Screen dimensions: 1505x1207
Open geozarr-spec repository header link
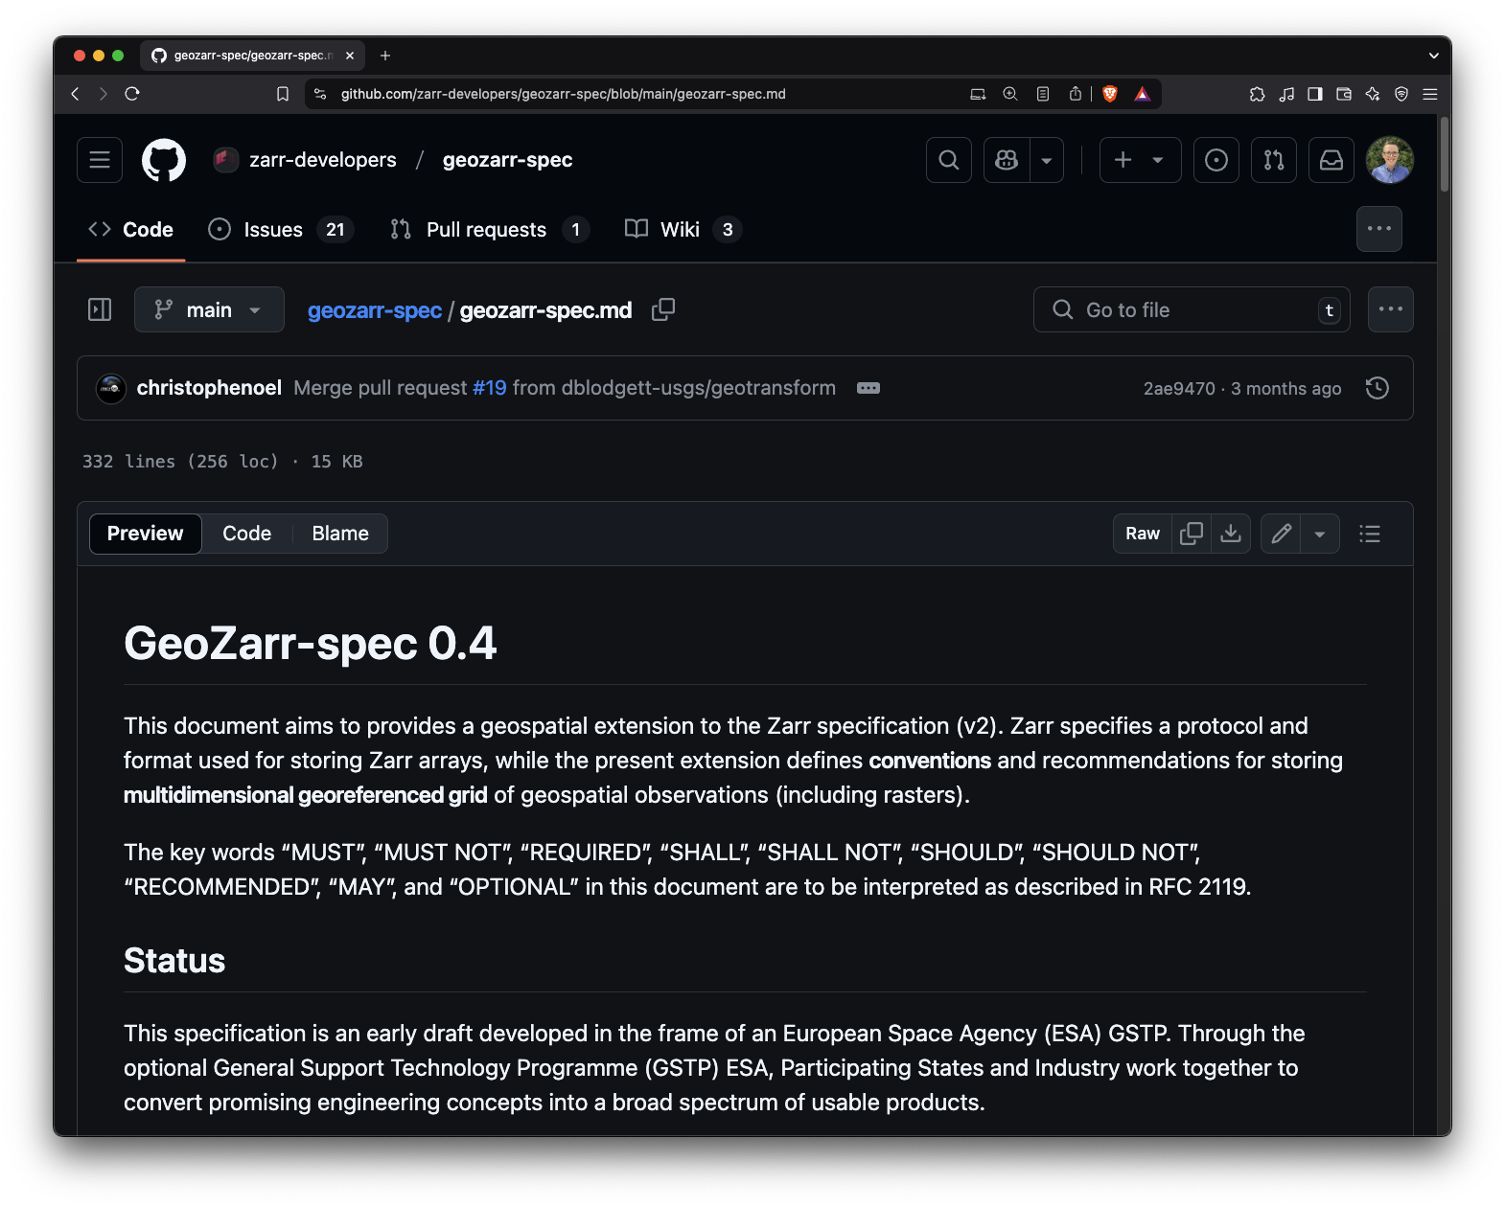(x=507, y=160)
